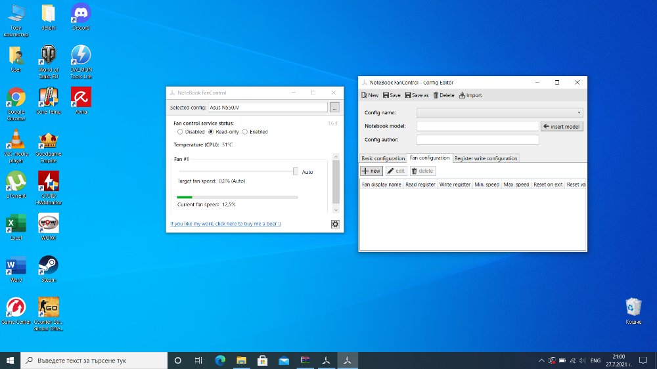Click the insert model button
657x369 pixels.
click(562, 127)
